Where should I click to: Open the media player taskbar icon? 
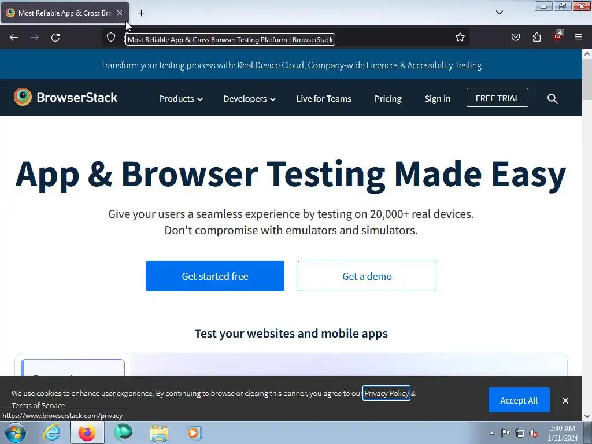pos(194,432)
